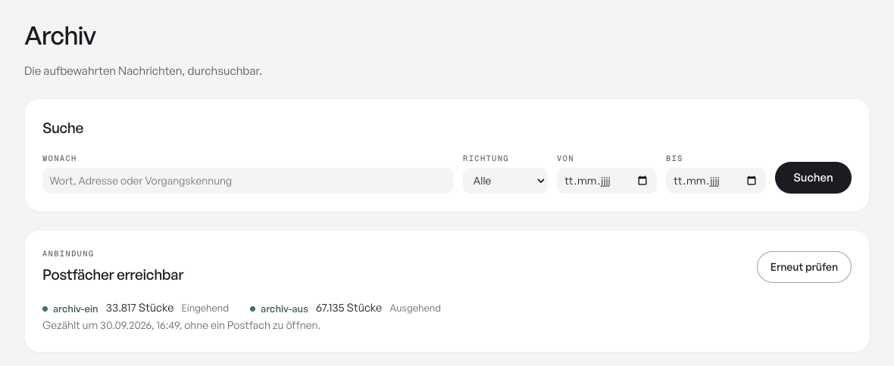Click the RICHTUNG field label

click(x=486, y=158)
